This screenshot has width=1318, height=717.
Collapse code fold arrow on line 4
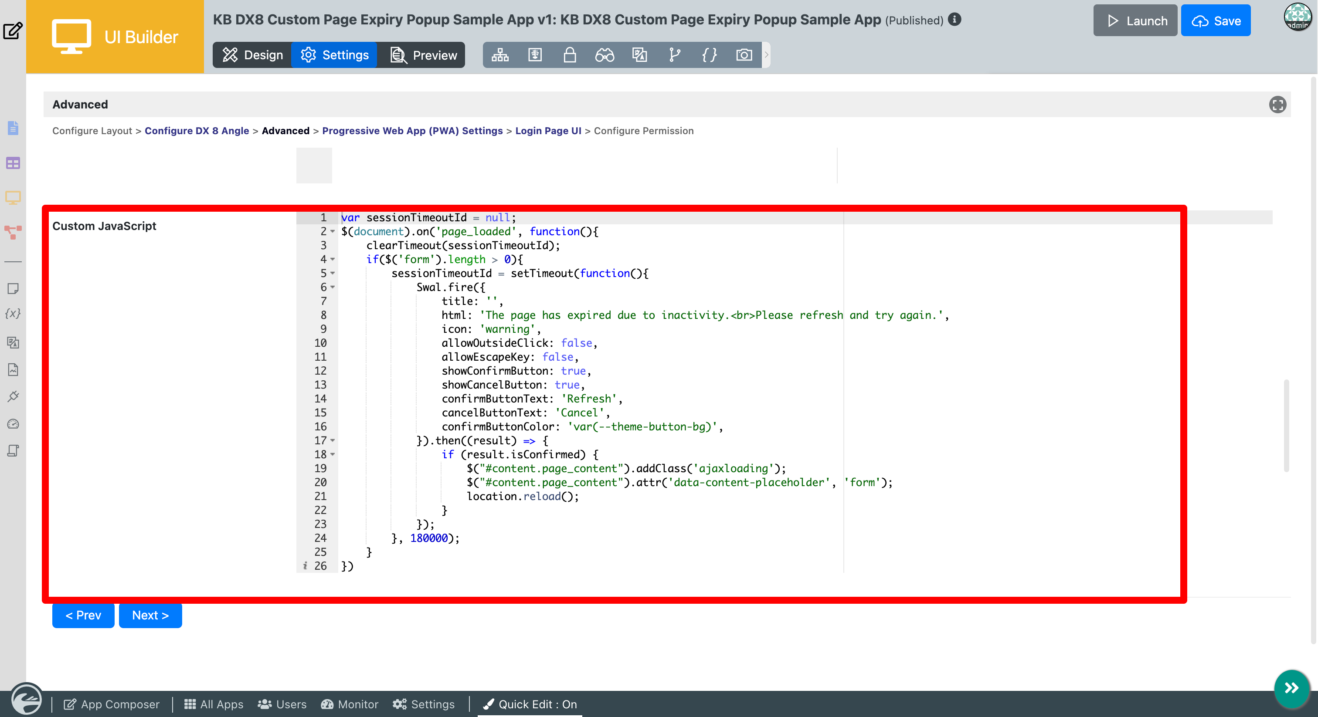tap(333, 259)
